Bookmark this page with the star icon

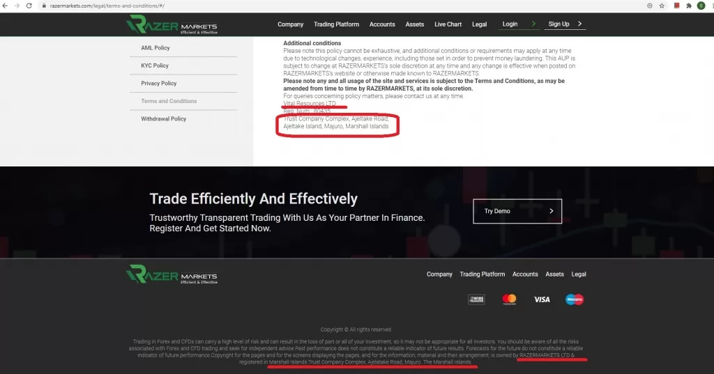pos(662,6)
